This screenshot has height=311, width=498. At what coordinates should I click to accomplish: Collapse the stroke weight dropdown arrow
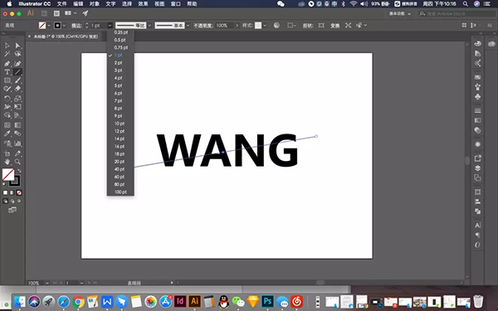(110, 26)
